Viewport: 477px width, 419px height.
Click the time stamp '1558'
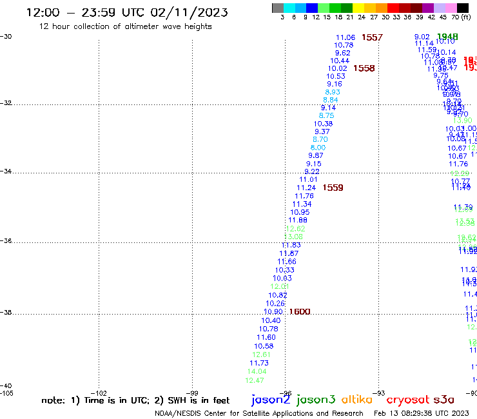point(364,68)
